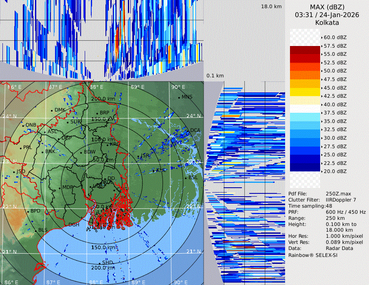The image size is (369, 285).
Task: Click the 200.0 km range ring label at top
Action: [103, 99]
